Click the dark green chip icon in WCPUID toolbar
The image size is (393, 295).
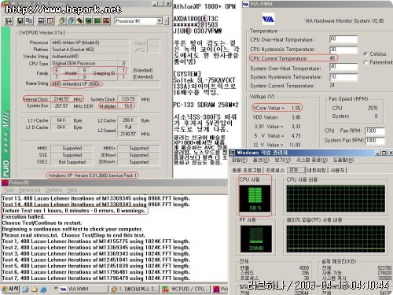tap(89, 20)
